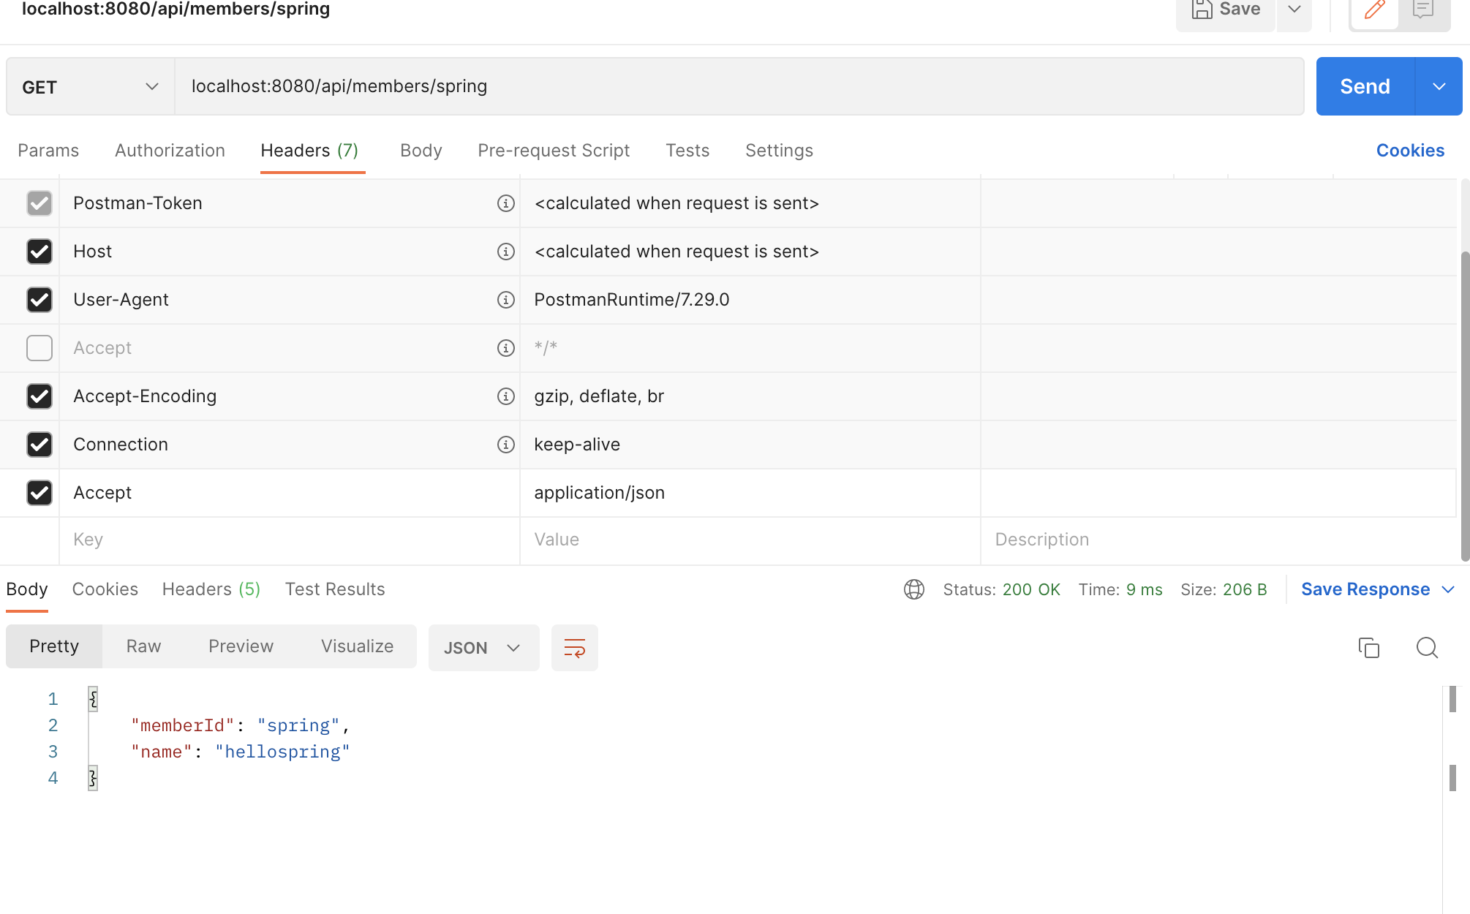The image size is (1470, 914).
Task: Expand the Send button arrow options
Action: [x=1439, y=87]
